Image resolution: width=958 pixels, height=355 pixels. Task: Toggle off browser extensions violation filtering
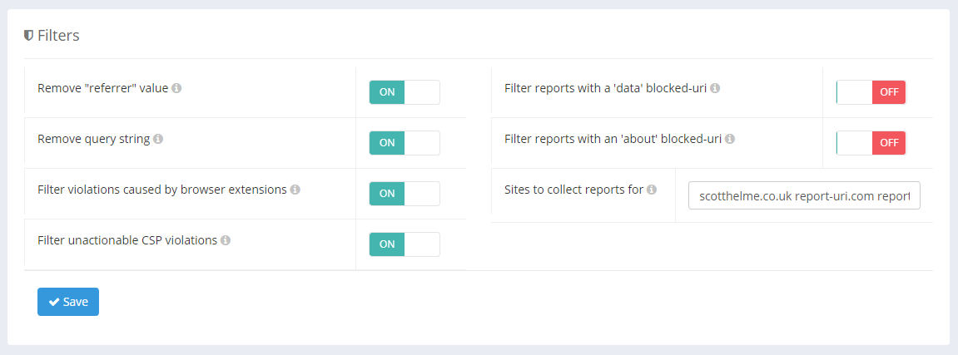[x=404, y=194]
